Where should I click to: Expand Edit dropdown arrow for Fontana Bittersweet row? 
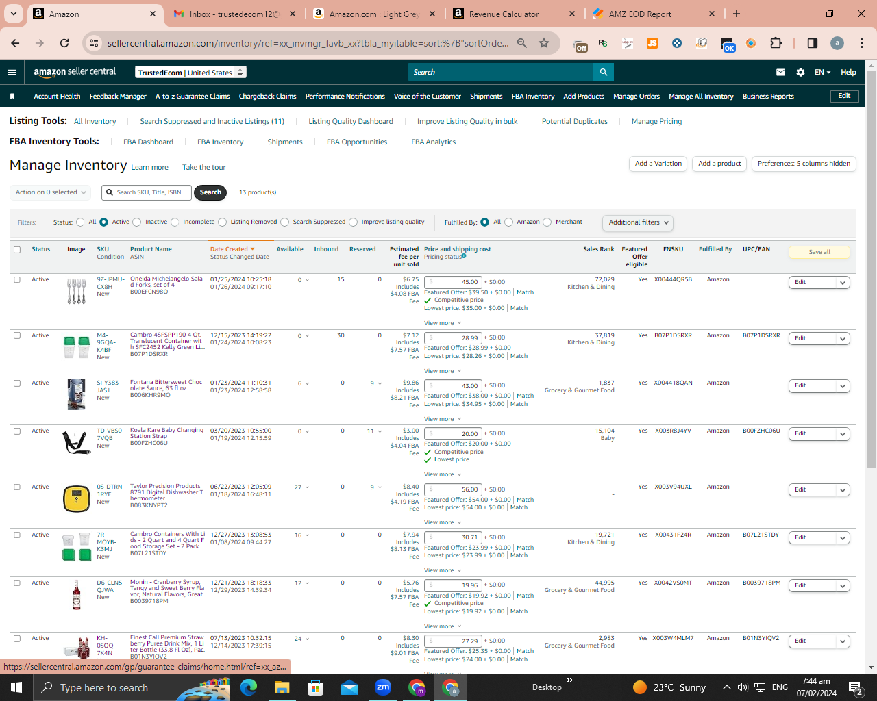(x=843, y=386)
